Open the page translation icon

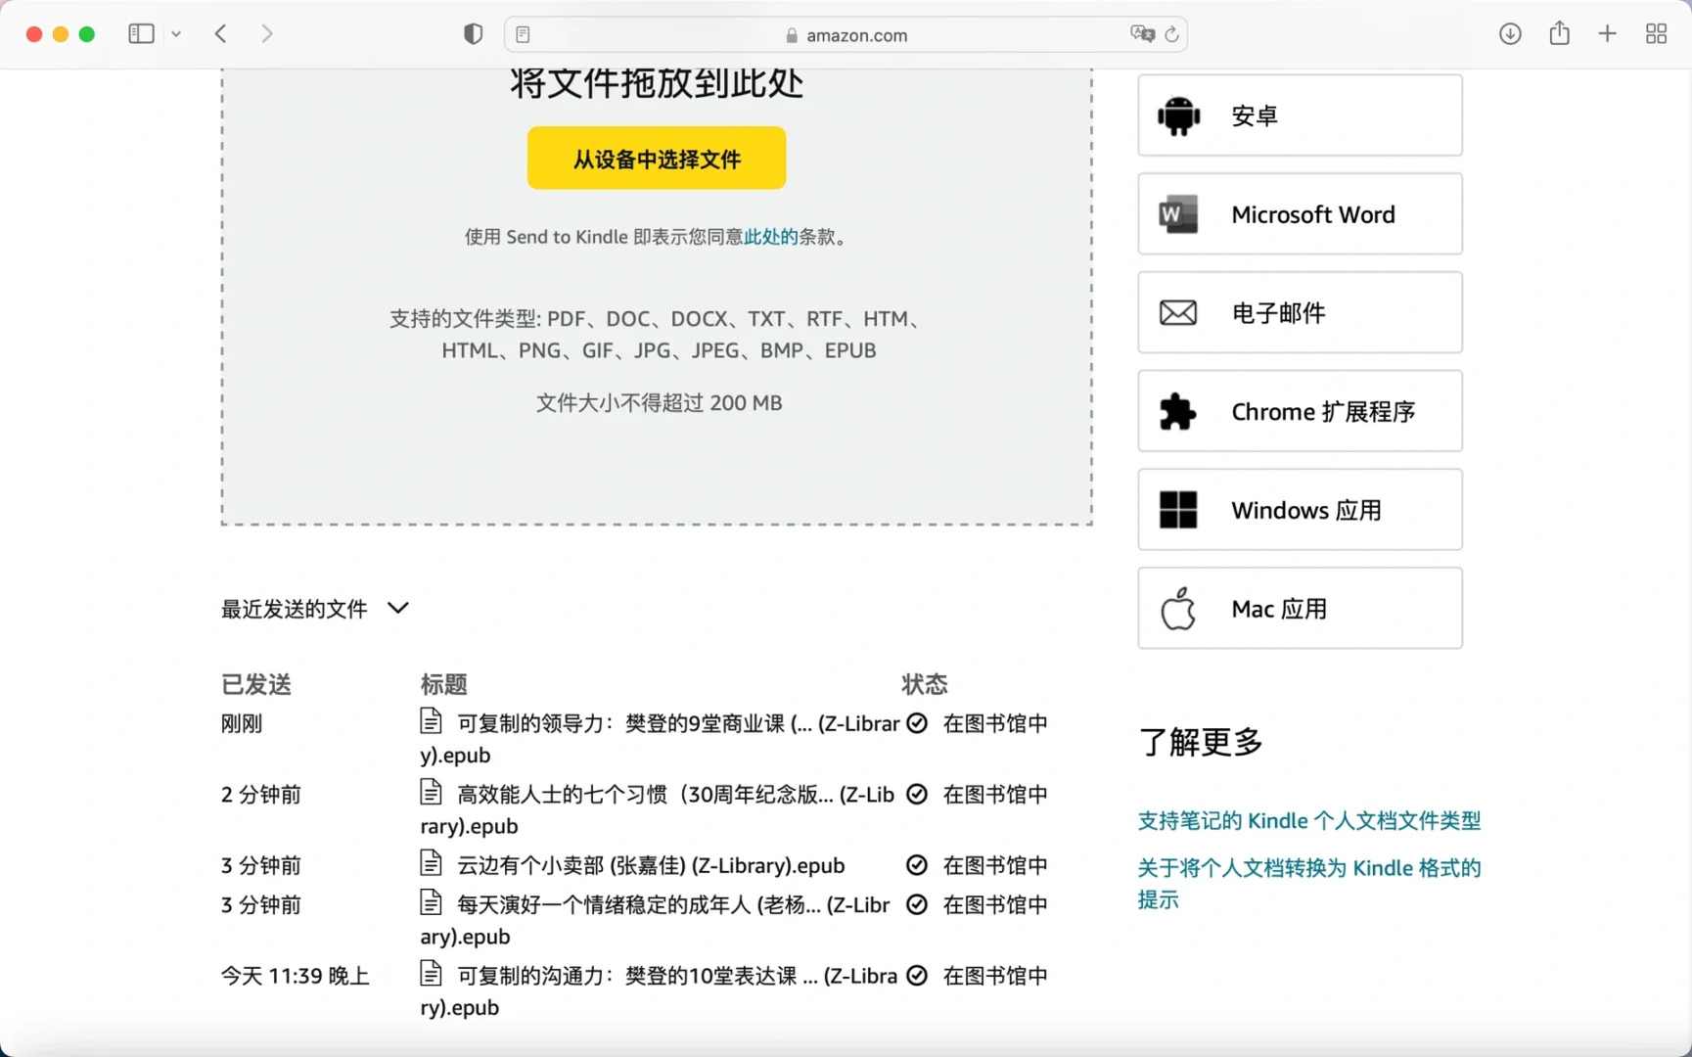point(1142,34)
